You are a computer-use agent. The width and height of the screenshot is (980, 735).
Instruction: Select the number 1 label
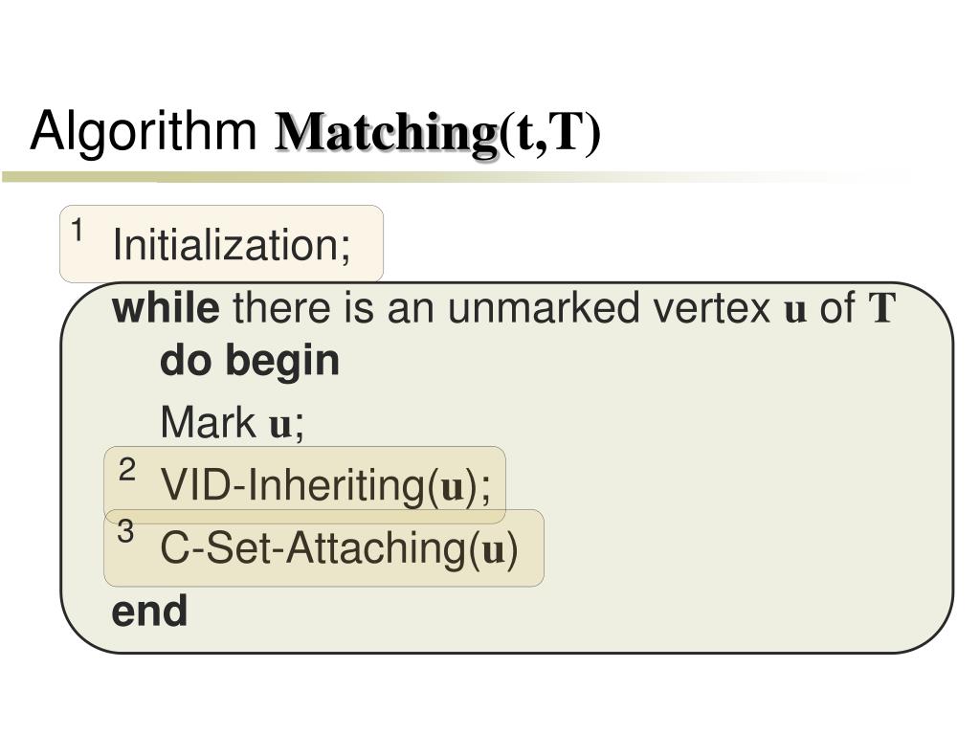(77, 230)
